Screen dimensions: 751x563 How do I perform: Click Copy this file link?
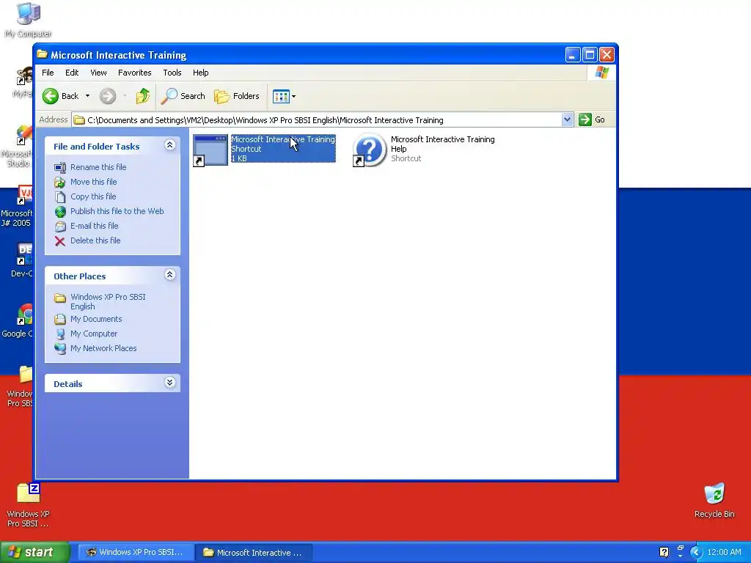coord(93,196)
